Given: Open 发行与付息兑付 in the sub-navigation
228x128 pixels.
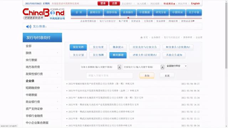Looking at the screenshot, I should (108, 21).
